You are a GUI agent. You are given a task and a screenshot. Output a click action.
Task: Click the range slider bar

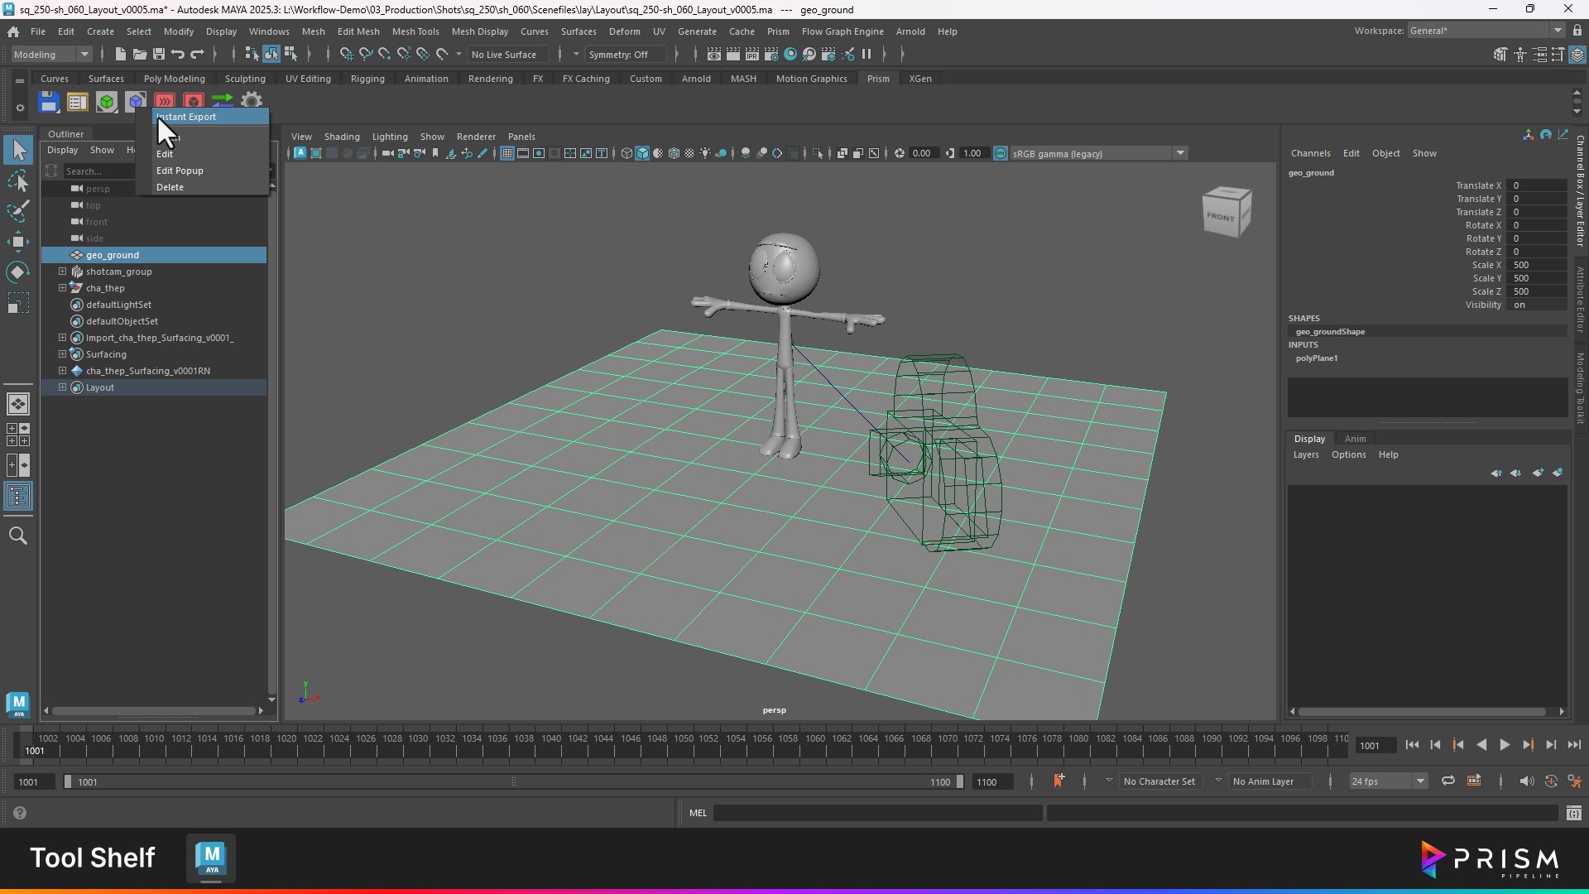513,781
